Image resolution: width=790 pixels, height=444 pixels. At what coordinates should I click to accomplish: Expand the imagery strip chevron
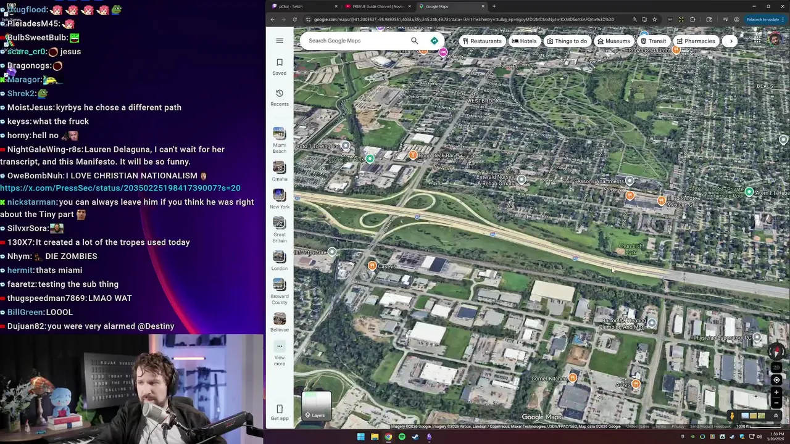tap(776, 416)
